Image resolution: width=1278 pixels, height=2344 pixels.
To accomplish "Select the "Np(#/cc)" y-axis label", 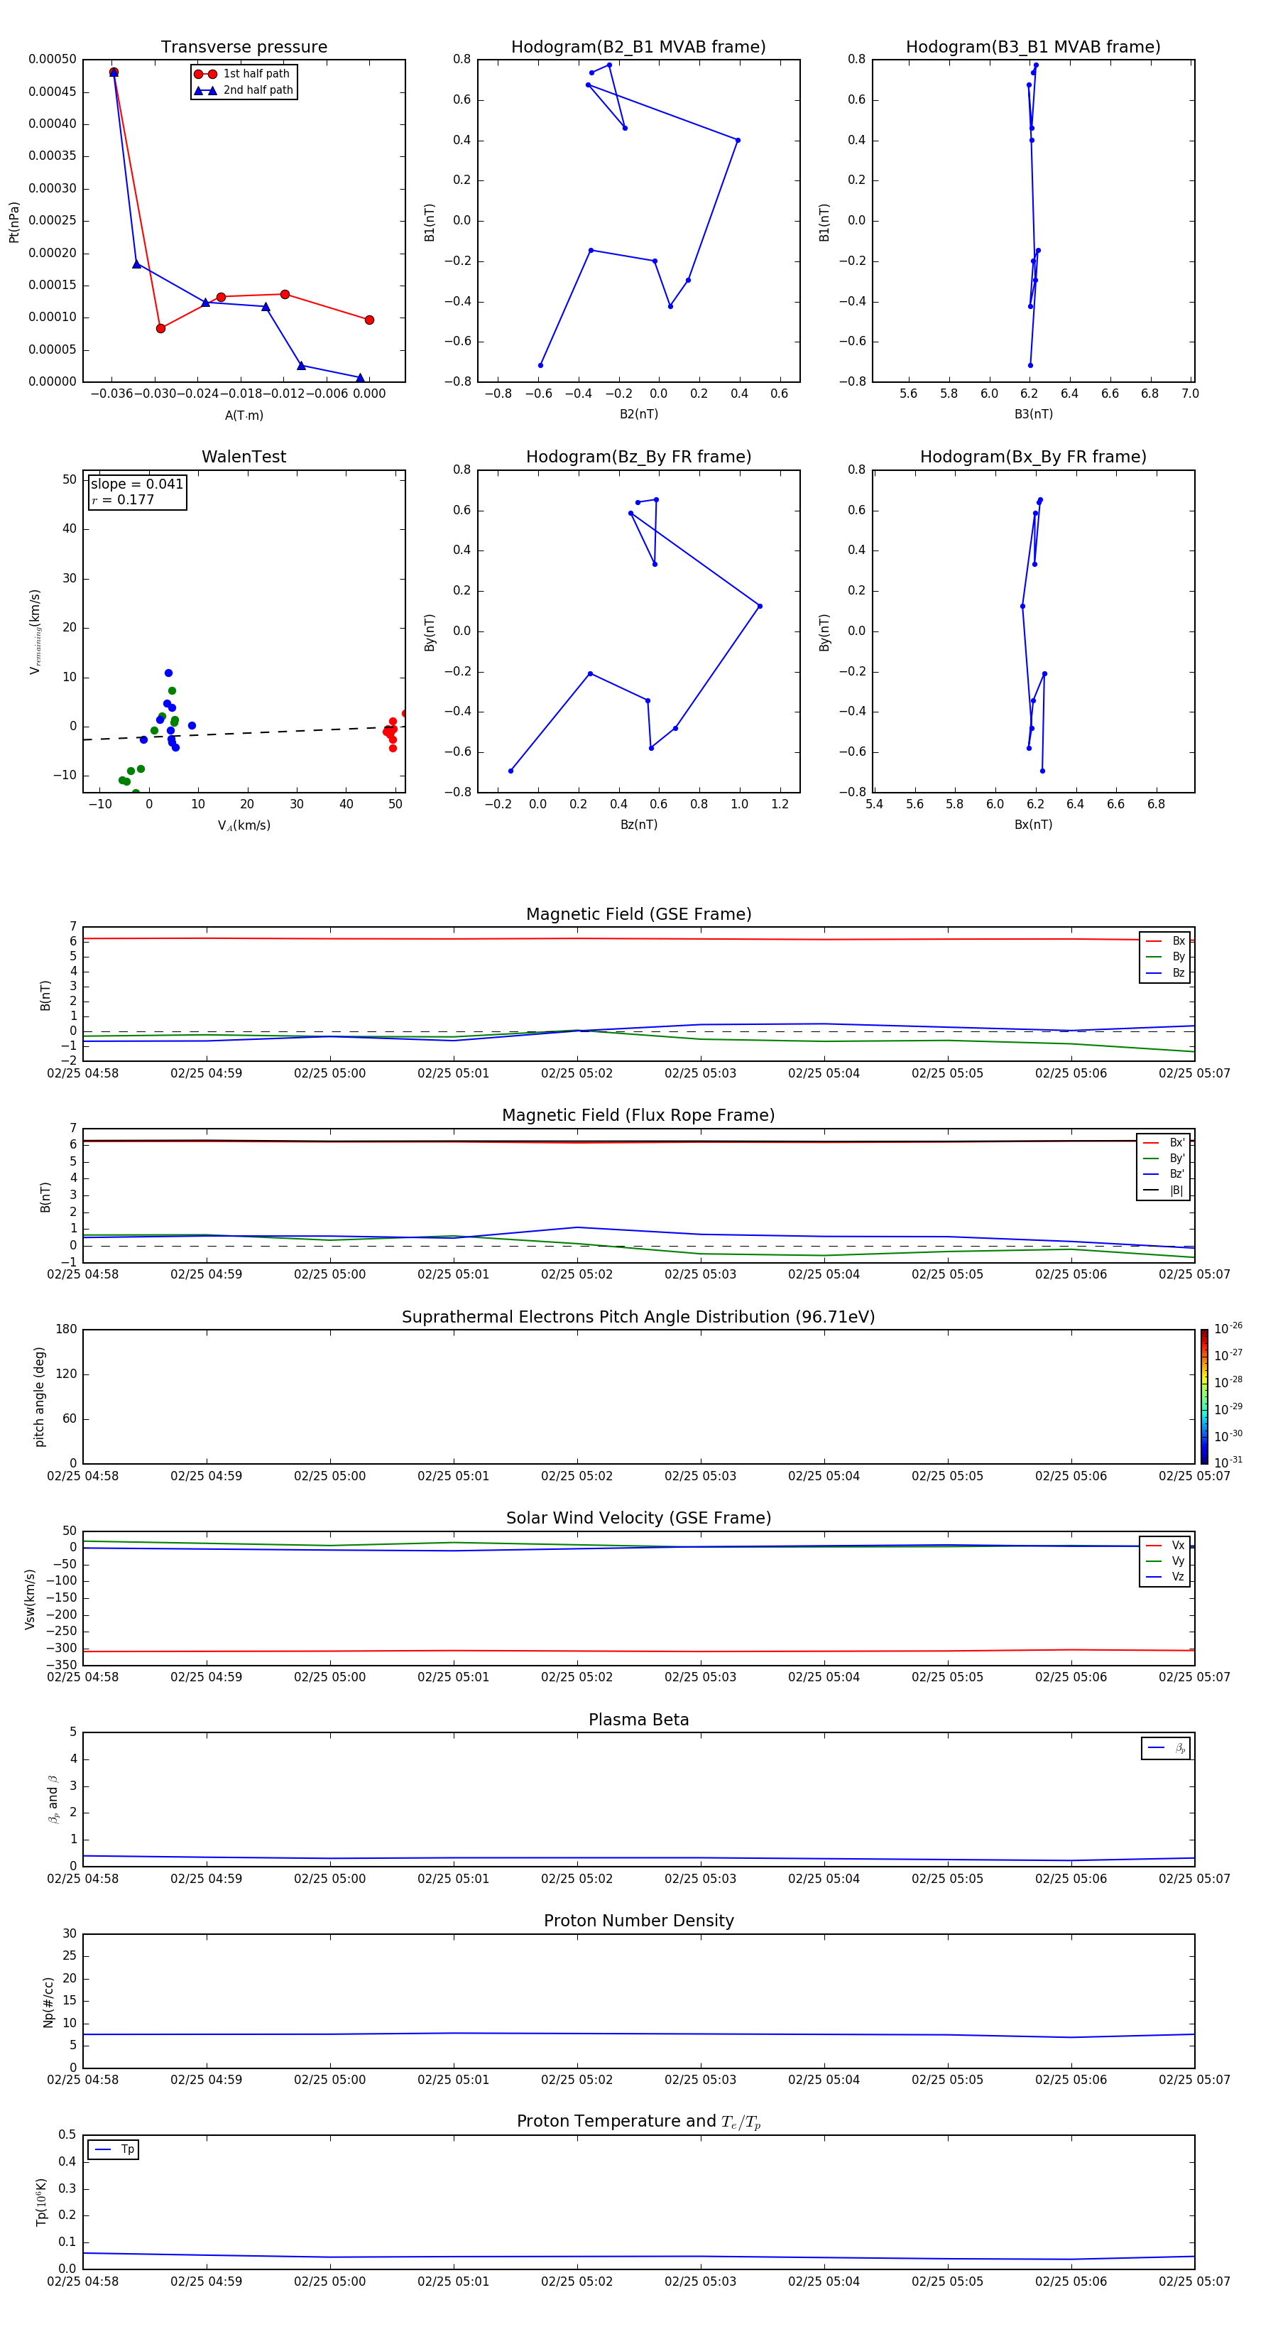I will [x=48, y=2002].
